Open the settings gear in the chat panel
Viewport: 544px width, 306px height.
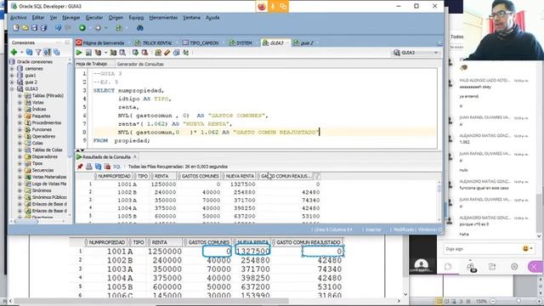(x=514, y=266)
